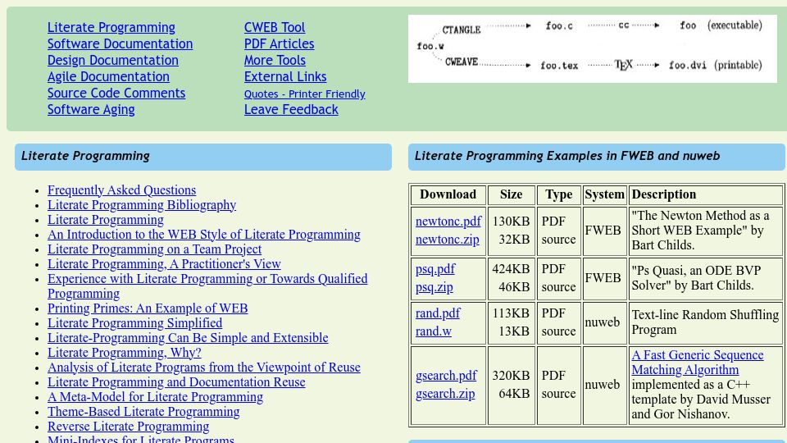Click the CTANGLE/CWEAVE diagram image
Image resolution: width=787 pixels, height=443 pixels.
point(592,48)
